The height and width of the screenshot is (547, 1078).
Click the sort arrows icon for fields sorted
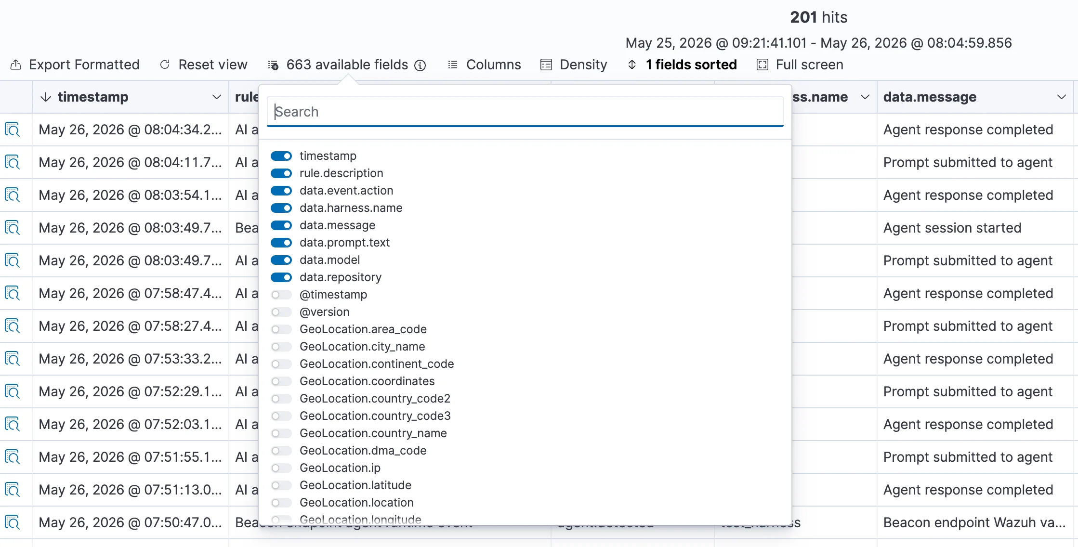tap(632, 65)
